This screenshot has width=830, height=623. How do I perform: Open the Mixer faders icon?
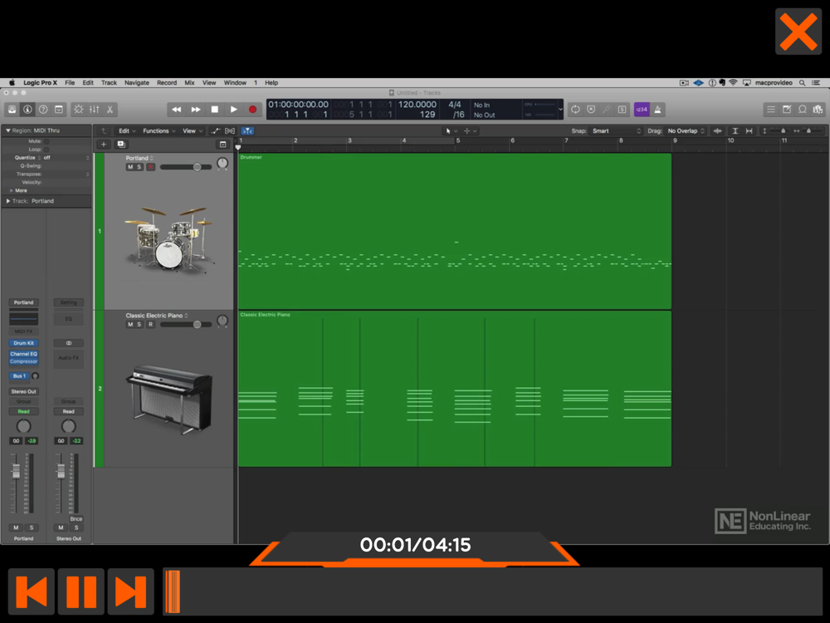click(x=95, y=110)
